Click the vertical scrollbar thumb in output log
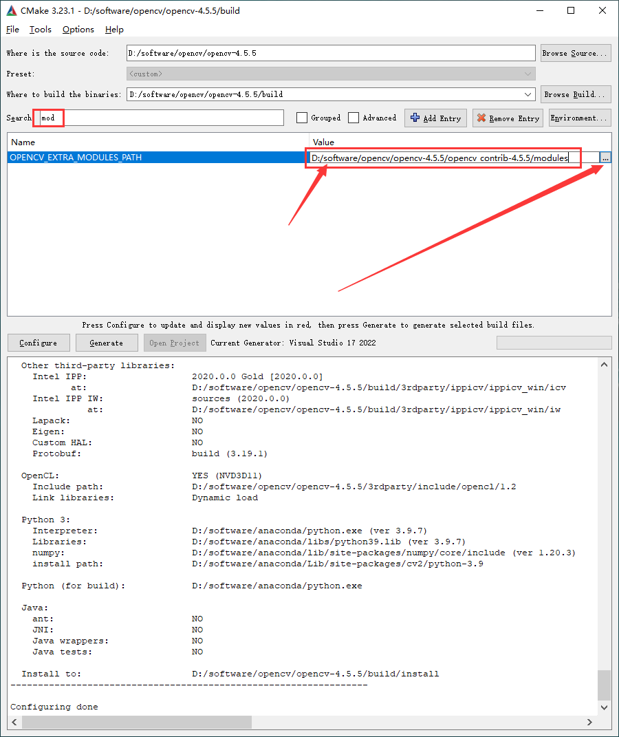Viewport: 619px width, 737px height. [x=604, y=685]
